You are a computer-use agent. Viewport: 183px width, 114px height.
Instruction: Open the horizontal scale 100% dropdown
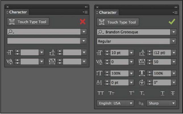(x=174, y=73)
